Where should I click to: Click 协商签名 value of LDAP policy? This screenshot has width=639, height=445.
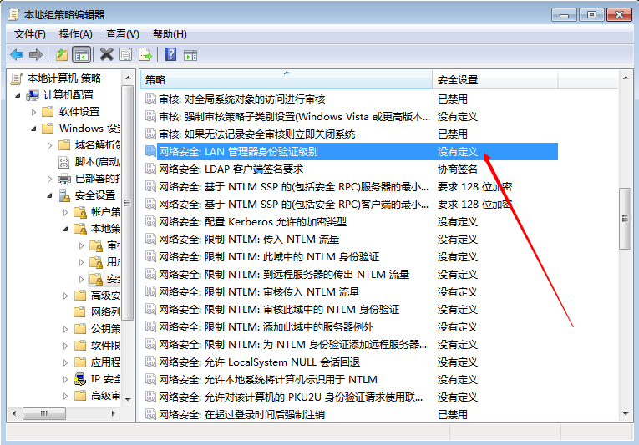click(x=457, y=169)
